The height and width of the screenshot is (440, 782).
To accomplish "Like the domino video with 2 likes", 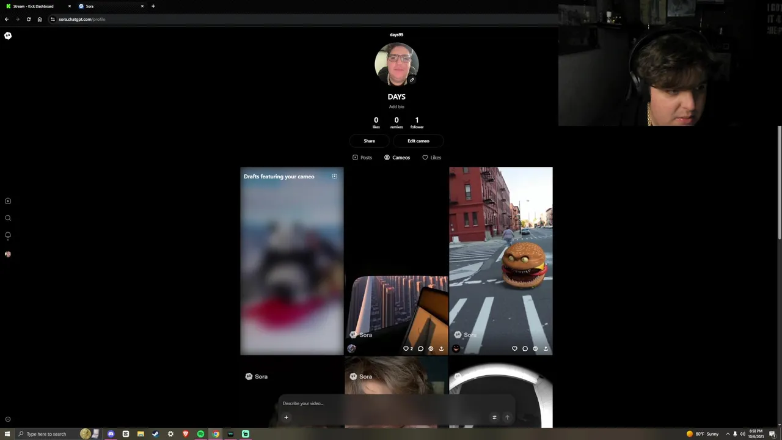I will click(406, 349).
